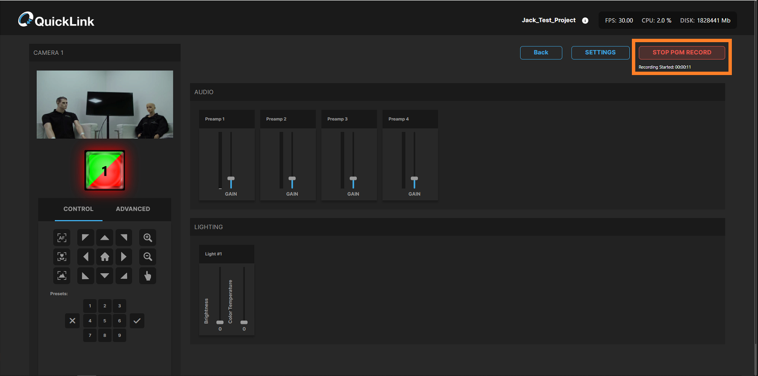Click the Preamp 1 gain slider handle
The image size is (758, 376).
231,179
